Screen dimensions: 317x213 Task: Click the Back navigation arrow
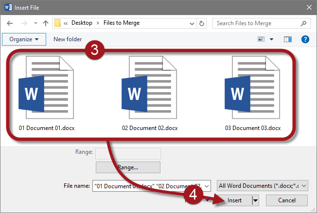tap(10, 23)
